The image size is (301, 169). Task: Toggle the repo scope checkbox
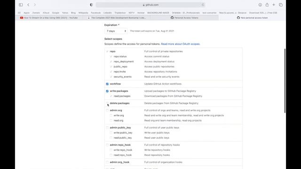pyautogui.click(x=107, y=51)
